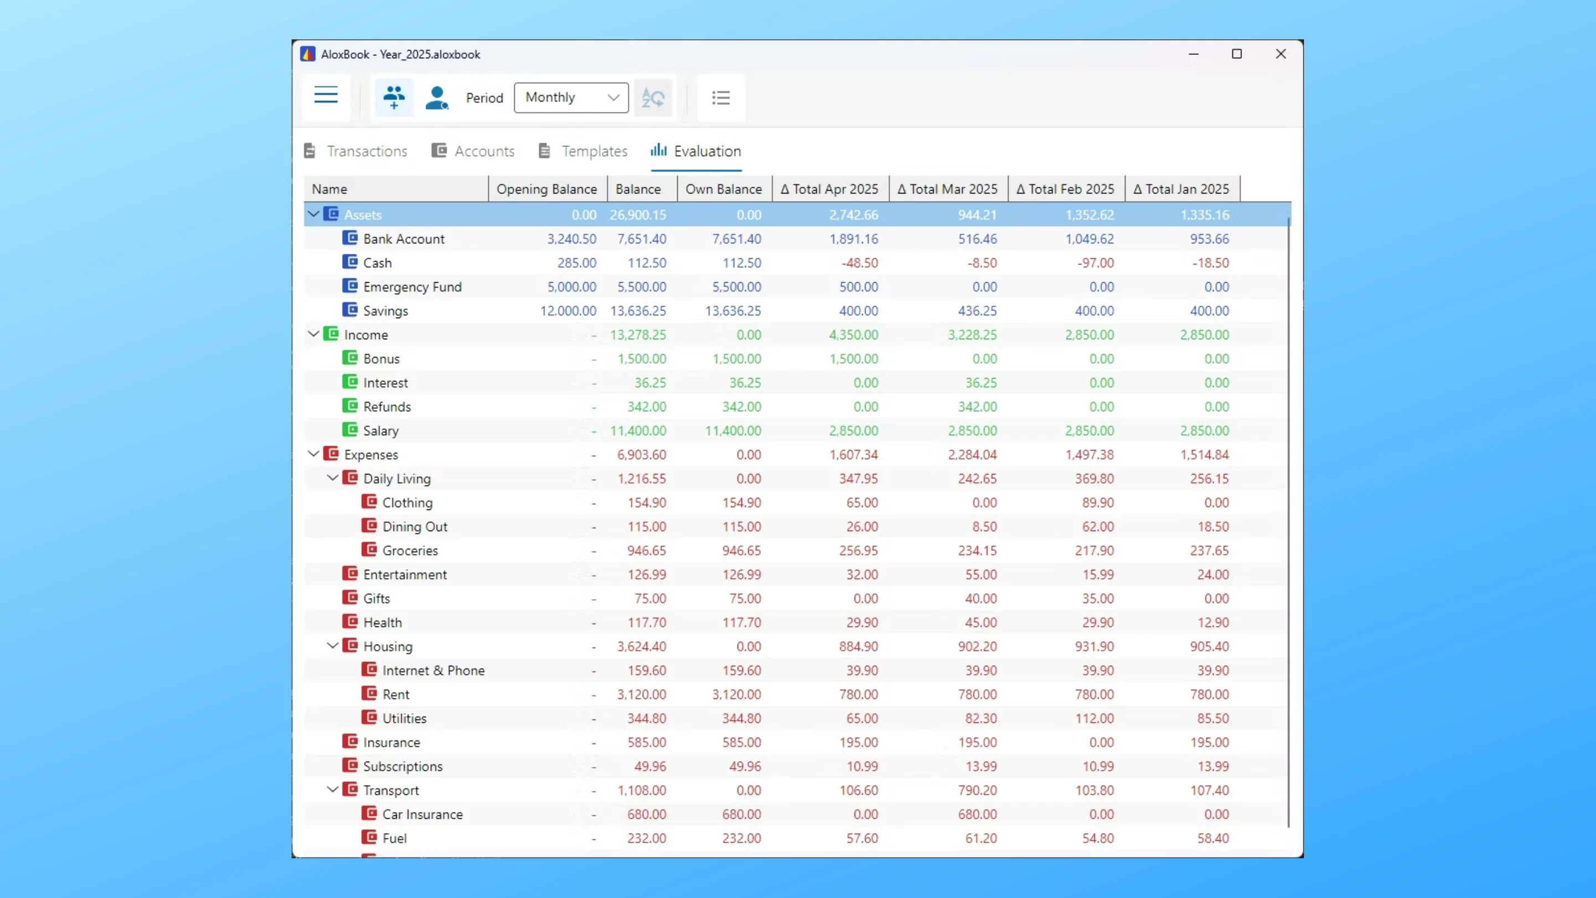Viewport: 1596px width, 898px height.
Task: Click the green Bonus account icon
Action: [350, 358]
